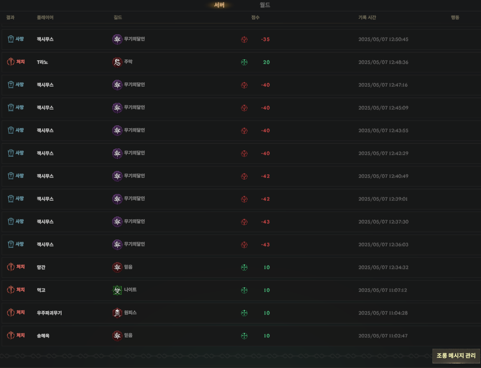Click the guild emblem in the 12:40:49 row
This screenshot has height=368, width=481.
pos(117,176)
